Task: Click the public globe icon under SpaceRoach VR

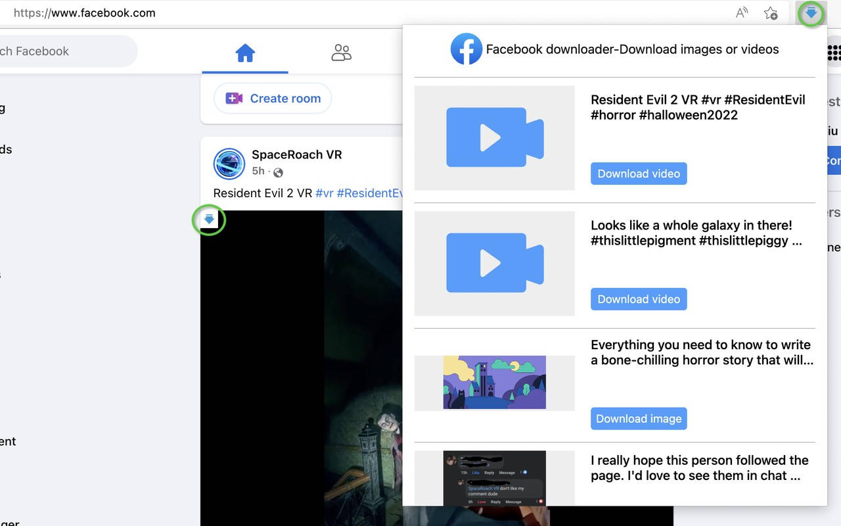Action: [278, 173]
